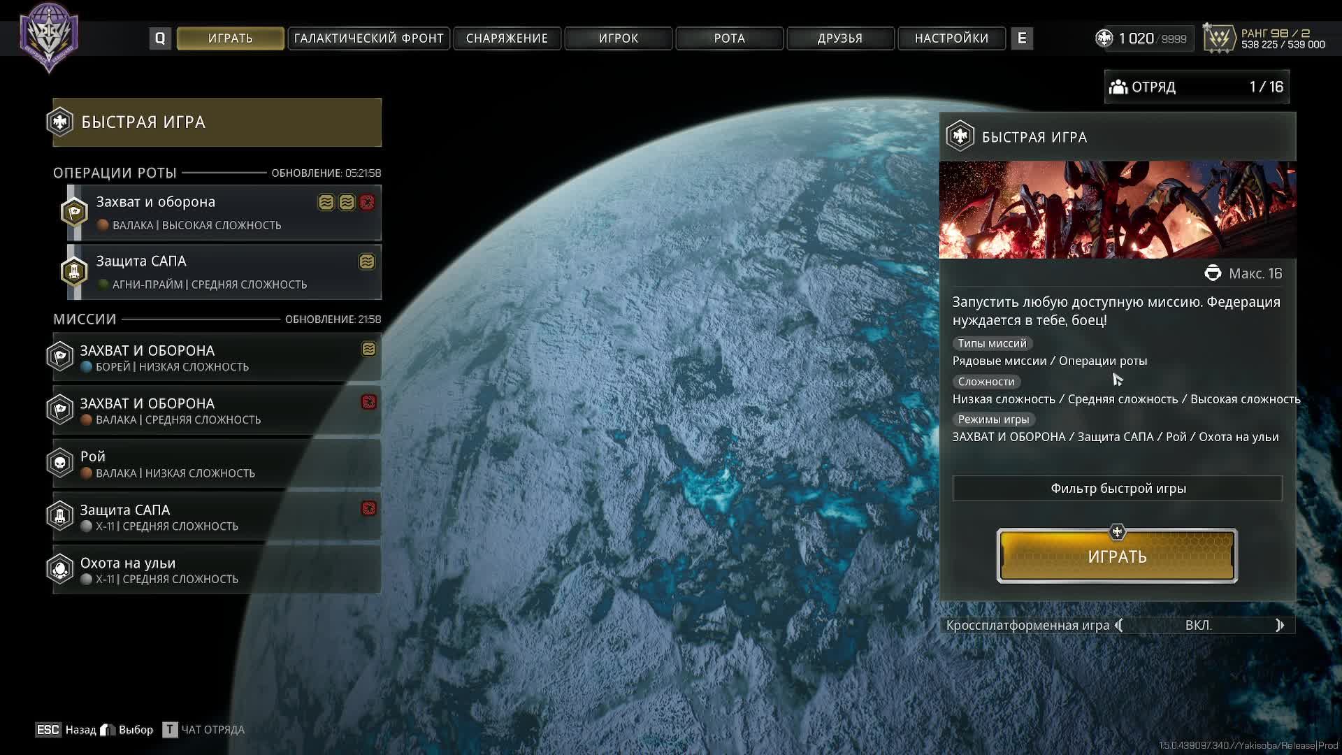Click the flag icon on ЗАХВАТ И ОБОРОНА ВАЛАКА СРЕДНЯЯ mission
This screenshot has height=755, width=1342.
60,409
